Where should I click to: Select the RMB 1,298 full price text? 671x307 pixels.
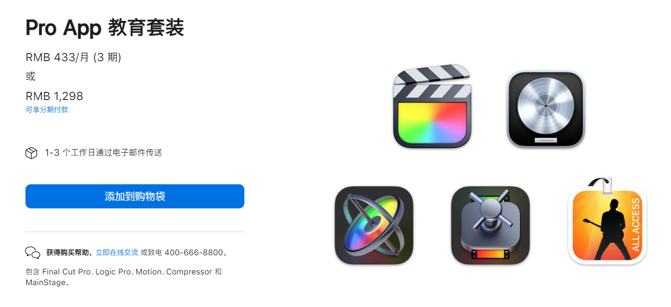(55, 96)
